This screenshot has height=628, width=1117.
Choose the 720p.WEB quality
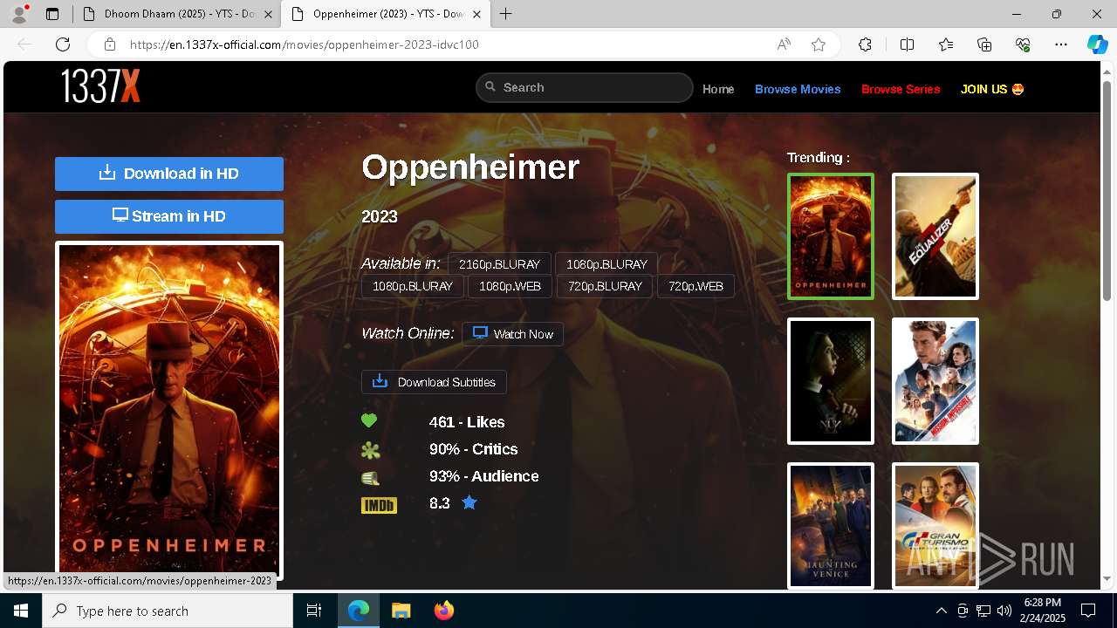tap(696, 286)
